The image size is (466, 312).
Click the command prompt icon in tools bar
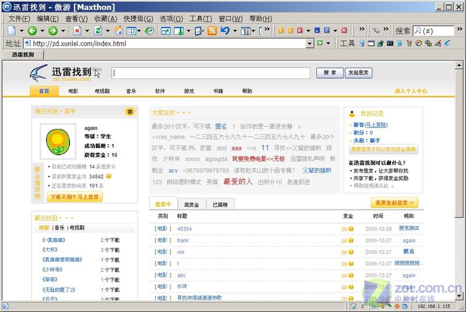click(390, 43)
